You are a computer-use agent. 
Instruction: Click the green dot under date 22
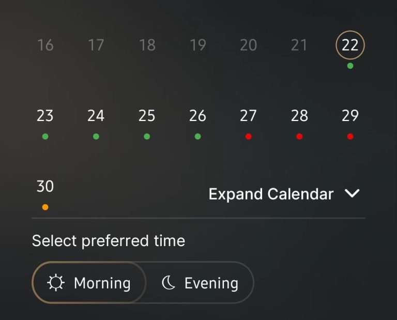coord(350,66)
